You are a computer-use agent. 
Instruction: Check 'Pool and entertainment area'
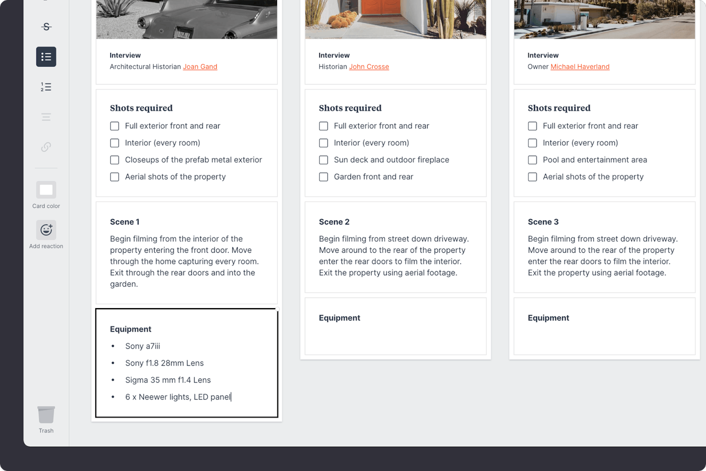click(532, 160)
